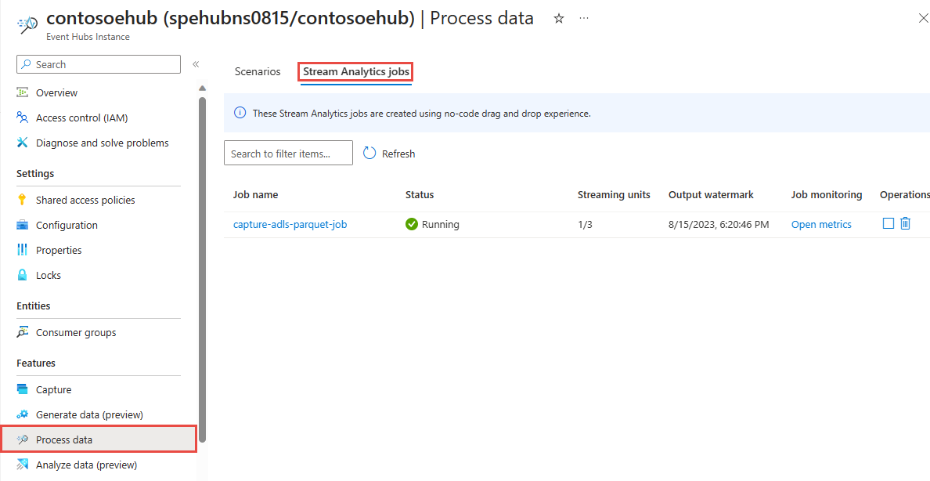The height and width of the screenshot is (481, 930).
Task: Click the info icon in the banner
Action: pyautogui.click(x=240, y=113)
